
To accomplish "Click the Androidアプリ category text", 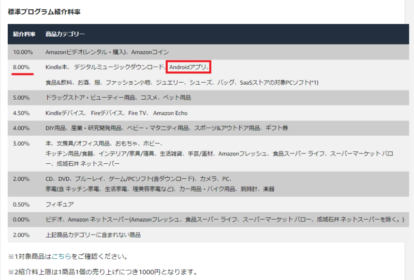I will tap(187, 67).
